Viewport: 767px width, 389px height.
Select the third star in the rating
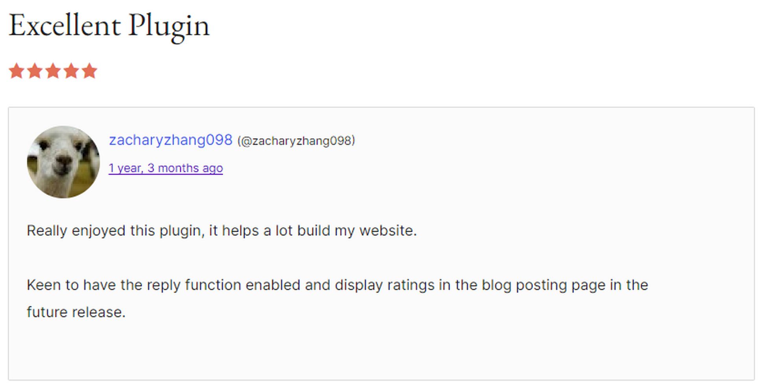click(x=53, y=71)
